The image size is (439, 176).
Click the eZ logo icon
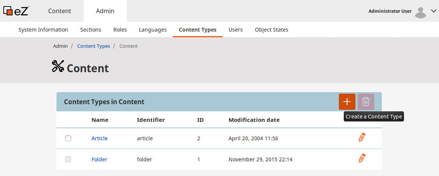pos(16,11)
